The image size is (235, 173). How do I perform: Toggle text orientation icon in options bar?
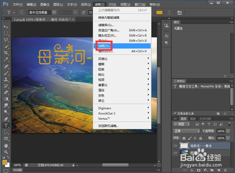(21, 12)
